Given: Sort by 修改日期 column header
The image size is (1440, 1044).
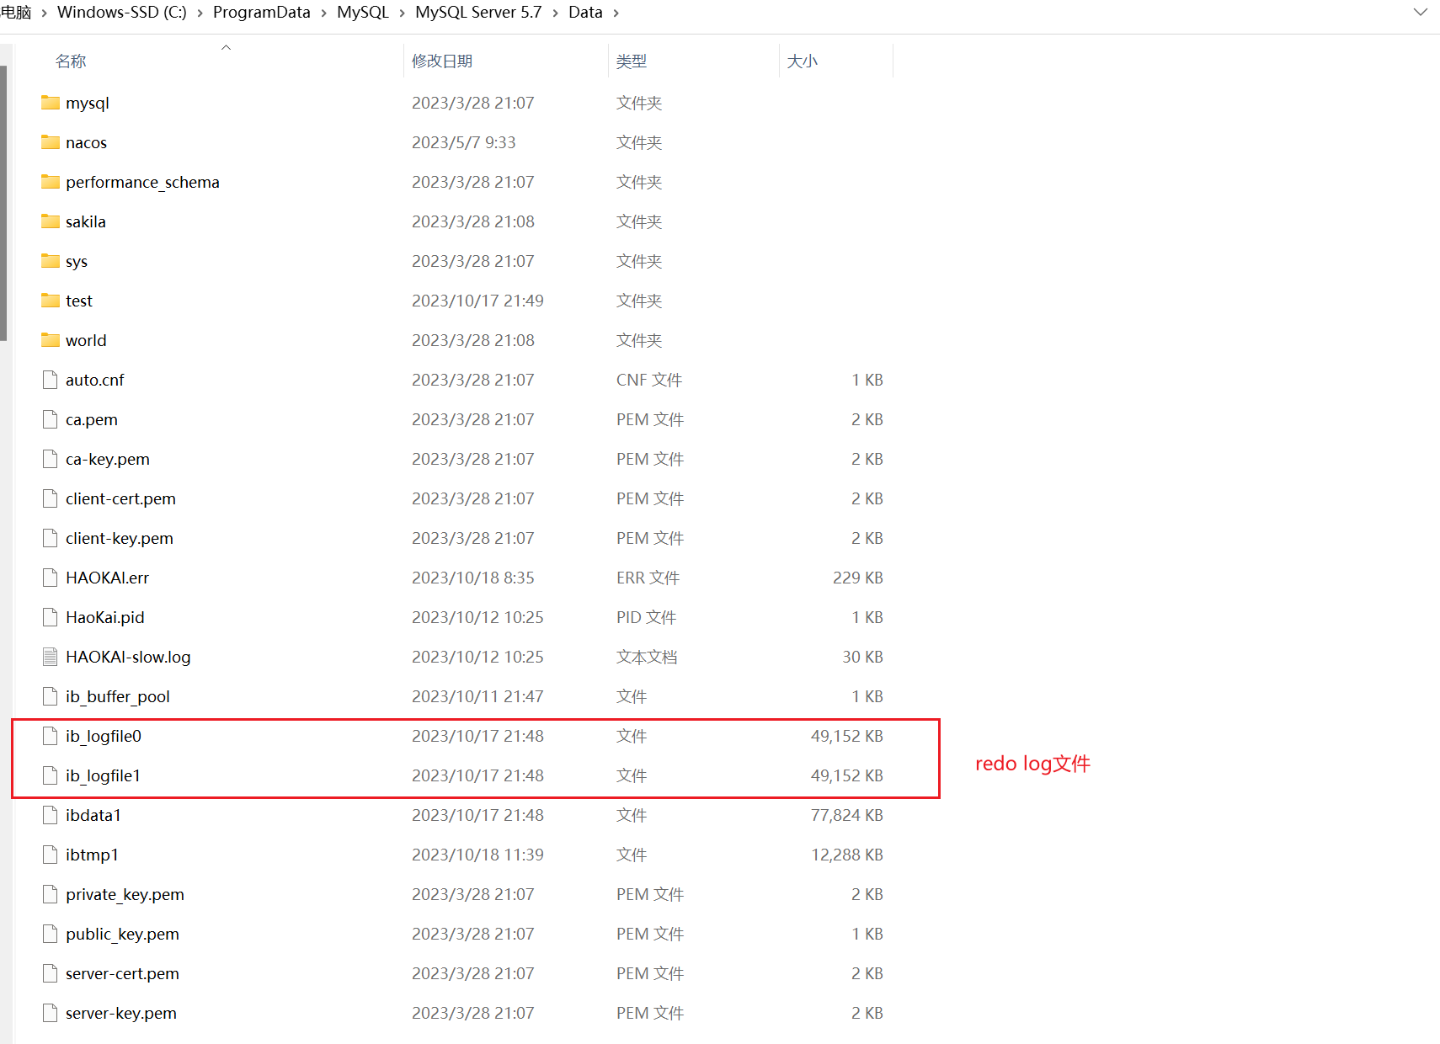Looking at the screenshot, I should click(442, 61).
